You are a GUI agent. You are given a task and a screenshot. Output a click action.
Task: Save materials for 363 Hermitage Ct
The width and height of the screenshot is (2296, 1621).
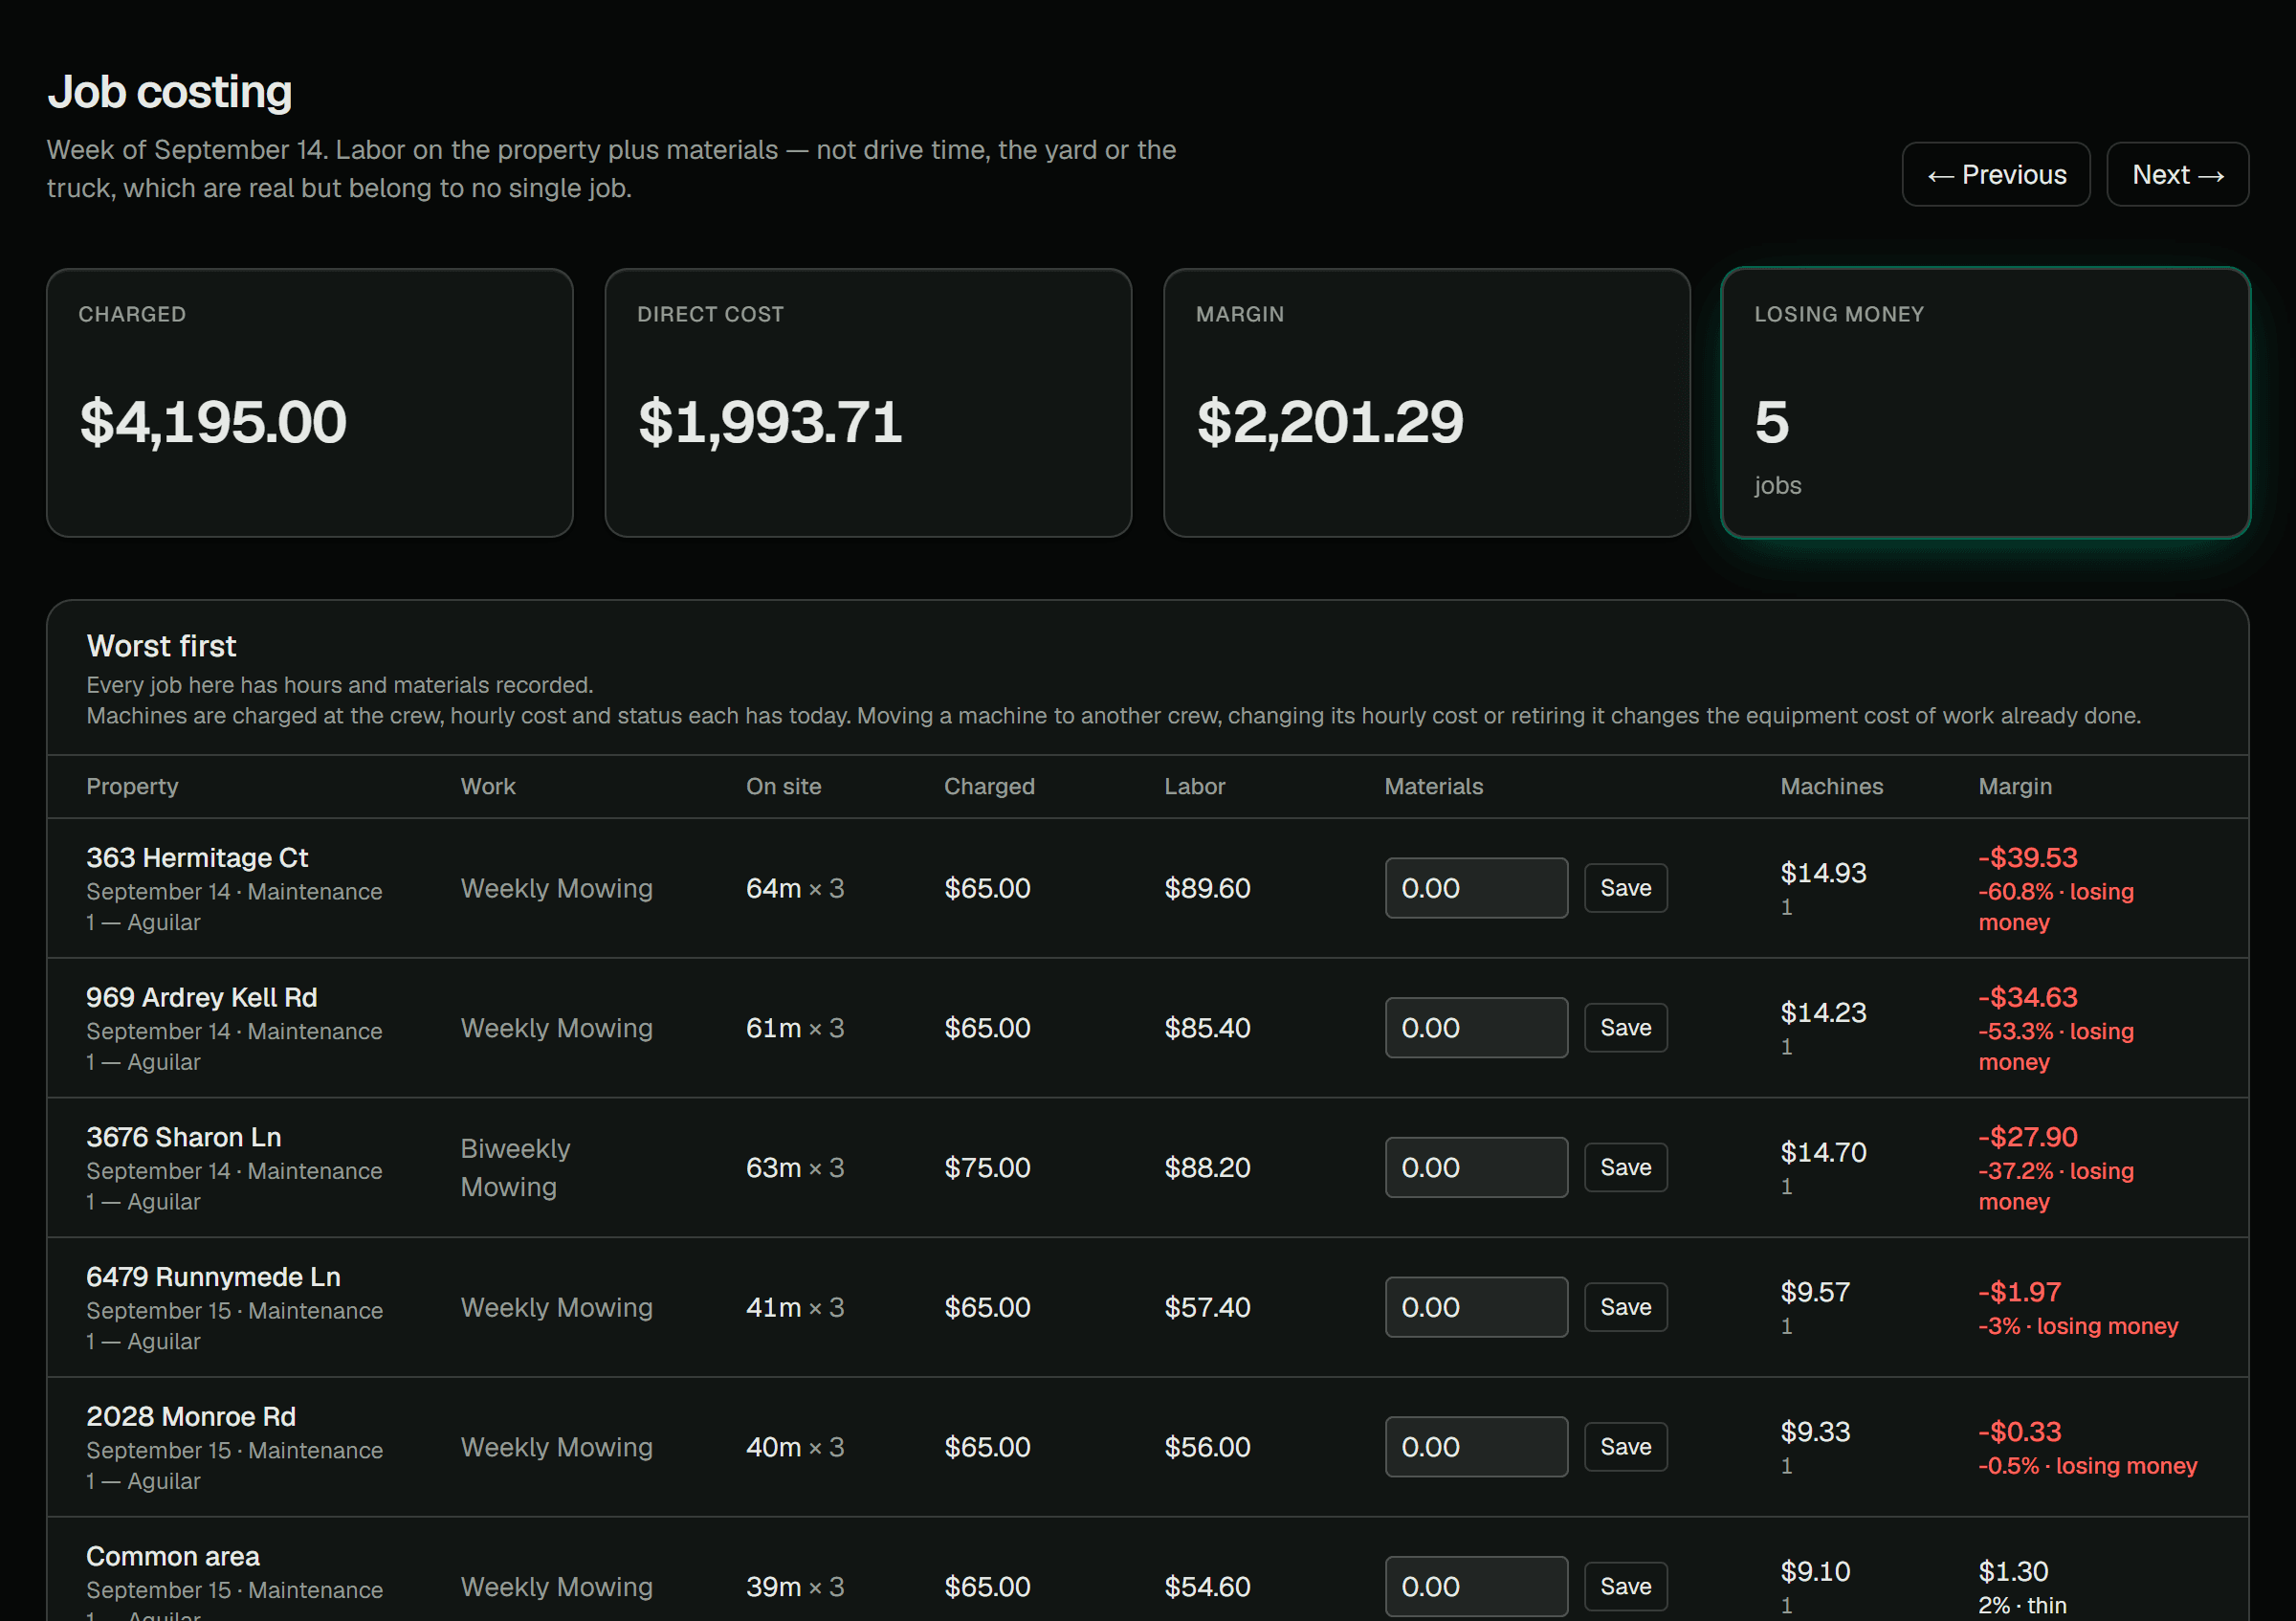pos(1625,888)
